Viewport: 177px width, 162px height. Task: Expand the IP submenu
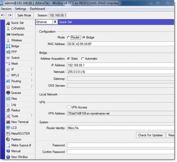click(x=32, y=69)
